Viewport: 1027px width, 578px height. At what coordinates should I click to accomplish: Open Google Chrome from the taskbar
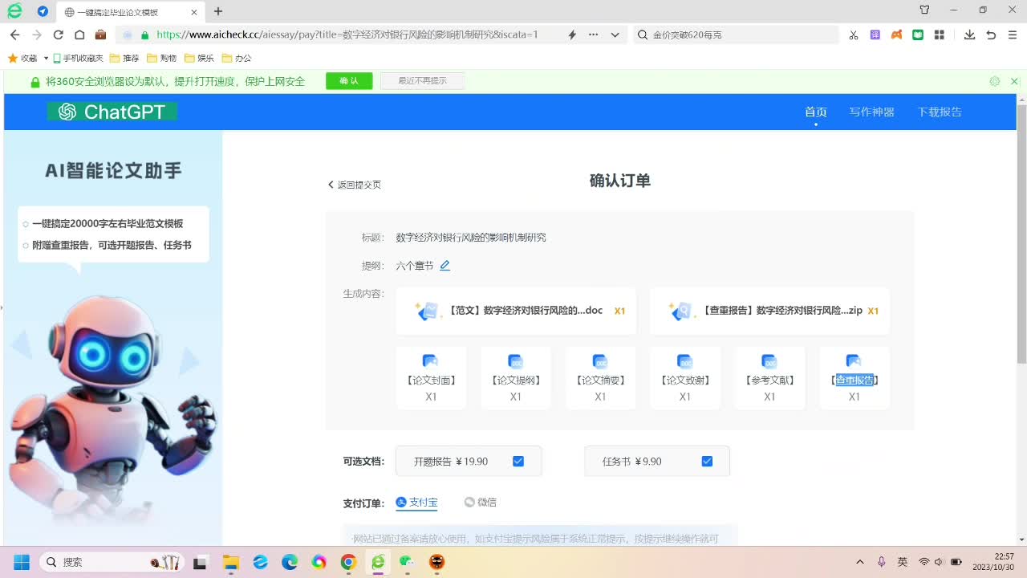(348, 562)
